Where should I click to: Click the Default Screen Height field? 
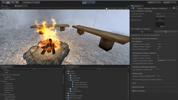[x=166, y=47]
